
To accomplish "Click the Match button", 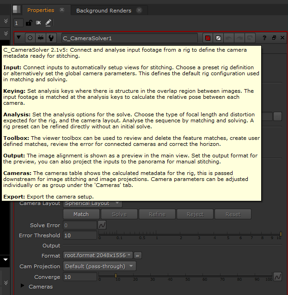I will click(x=81, y=214).
